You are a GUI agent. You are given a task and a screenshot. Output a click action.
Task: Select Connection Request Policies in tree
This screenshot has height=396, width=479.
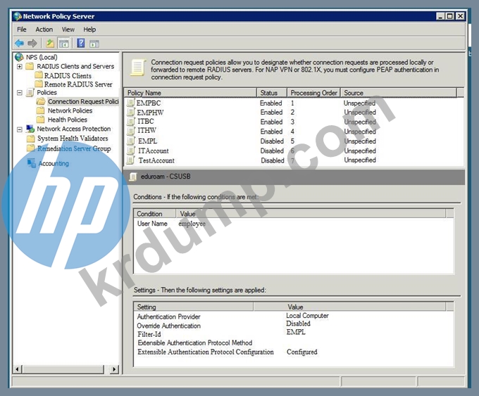coord(83,101)
